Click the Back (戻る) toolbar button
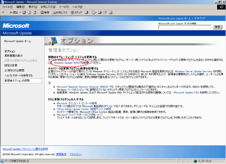Image resolution: width=226 pixels, height=164 pixels. pos(14,12)
